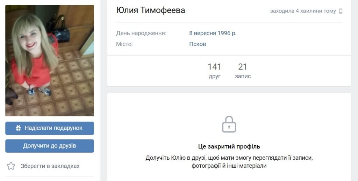Viewport: 358px width, 181px height.
Task: Click the Долучіть Юлію в друзі description line
Action: 229,158
